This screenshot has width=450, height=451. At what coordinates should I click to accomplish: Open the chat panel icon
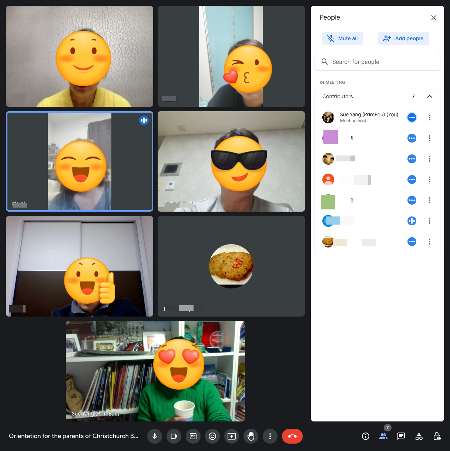click(401, 436)
